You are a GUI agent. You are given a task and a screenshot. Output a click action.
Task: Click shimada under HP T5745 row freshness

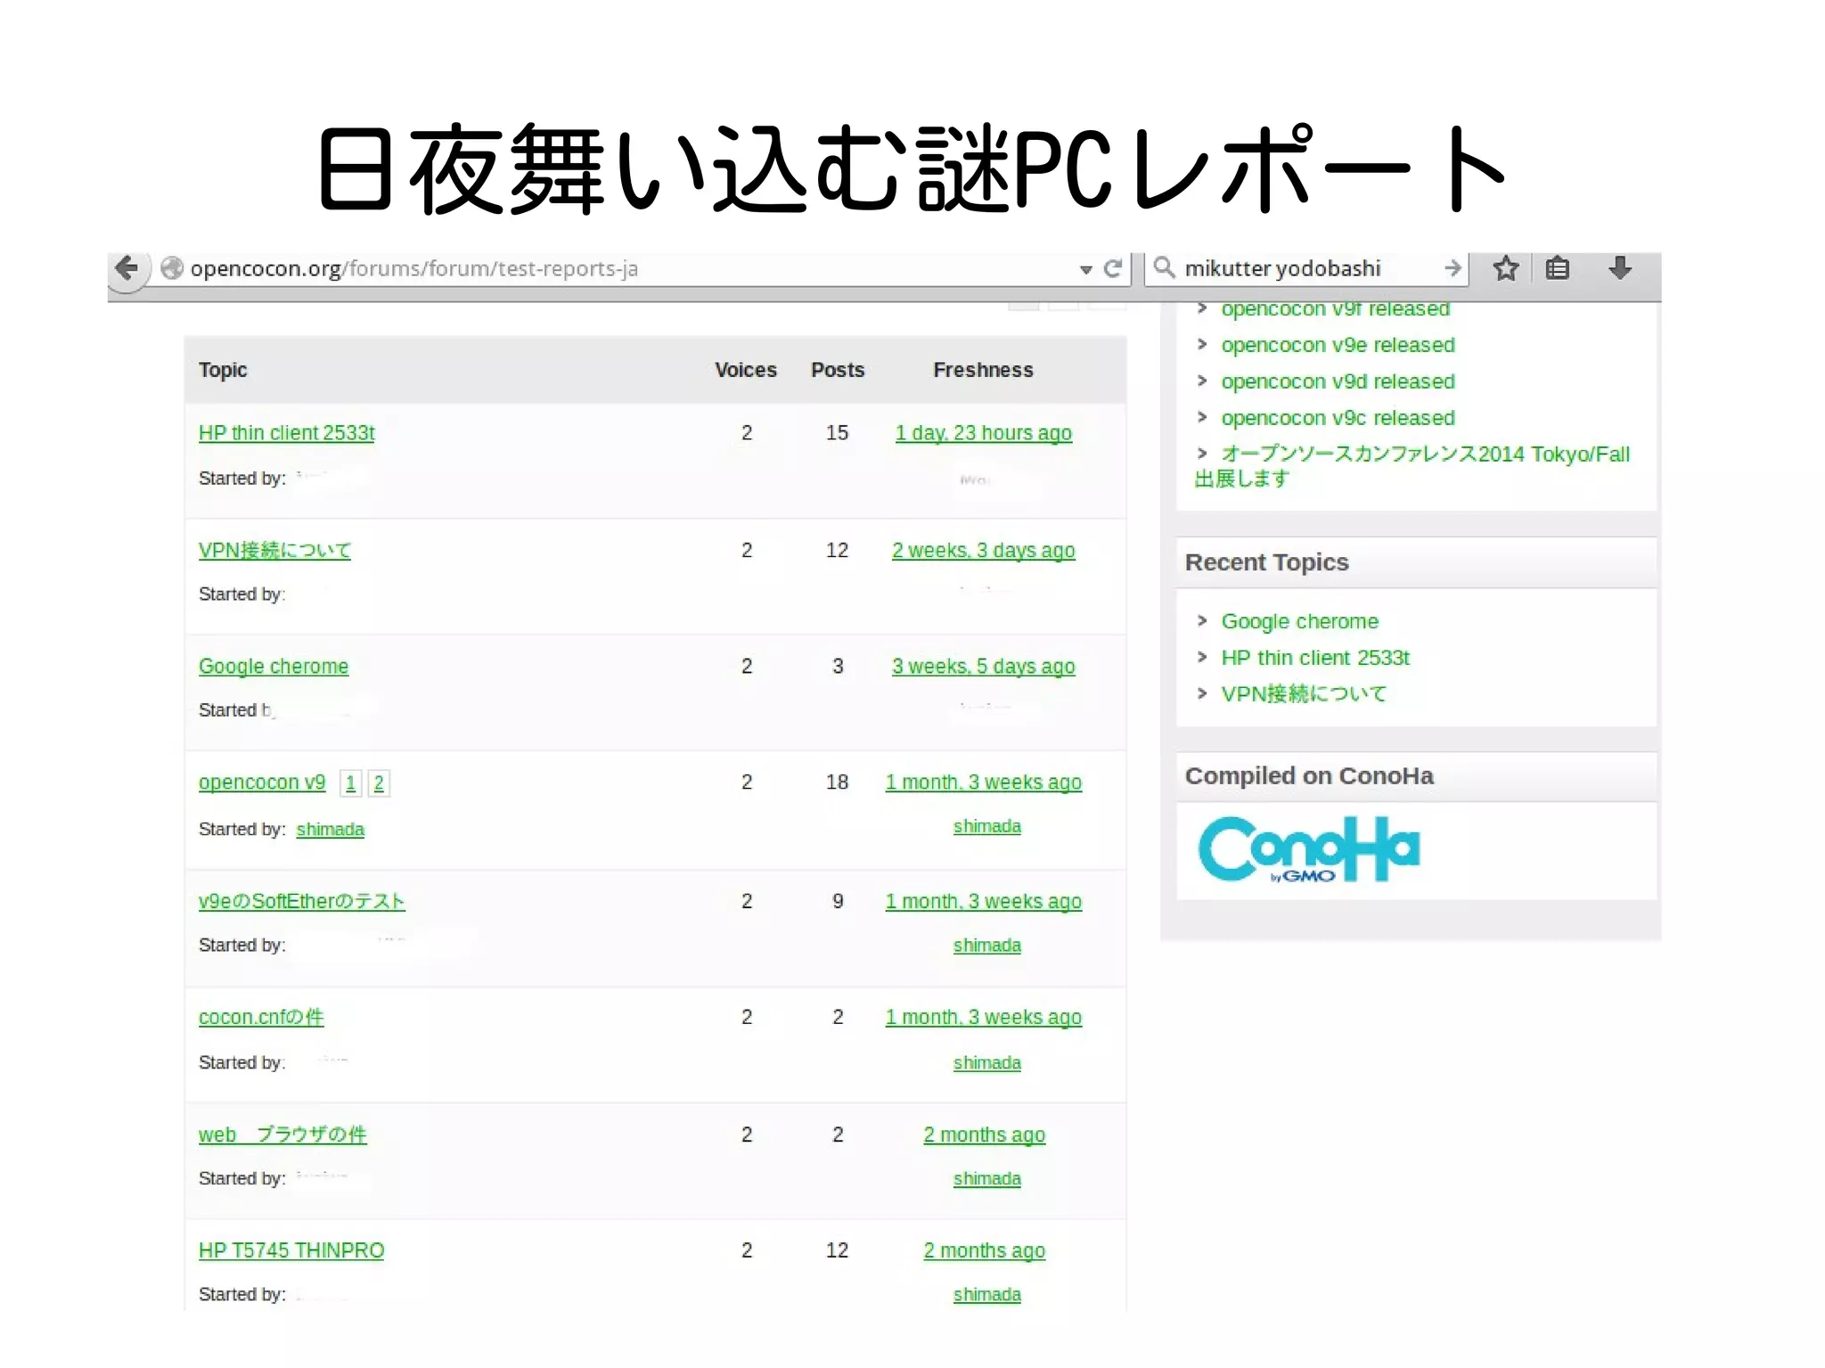987,1295
